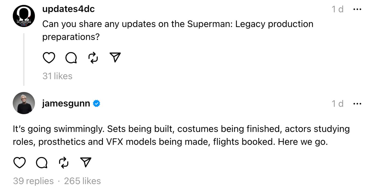Like James Gunn's reply

19,162
